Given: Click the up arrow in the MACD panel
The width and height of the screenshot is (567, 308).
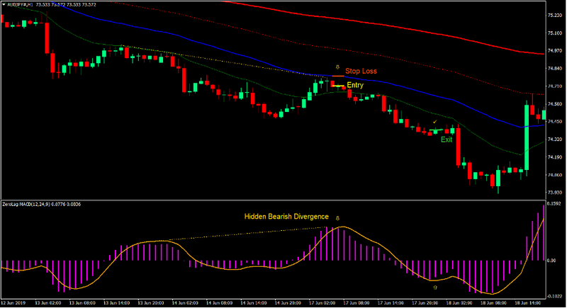Looking at the screenshot, I should point(434,287).
